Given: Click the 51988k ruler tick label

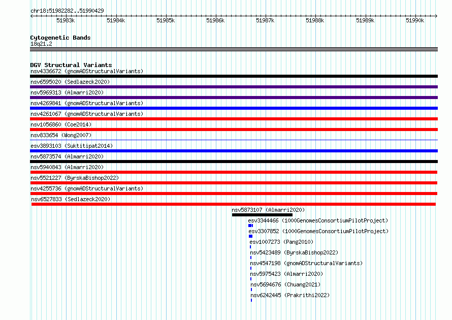Looking at the screenshot, I should [315, 20].
